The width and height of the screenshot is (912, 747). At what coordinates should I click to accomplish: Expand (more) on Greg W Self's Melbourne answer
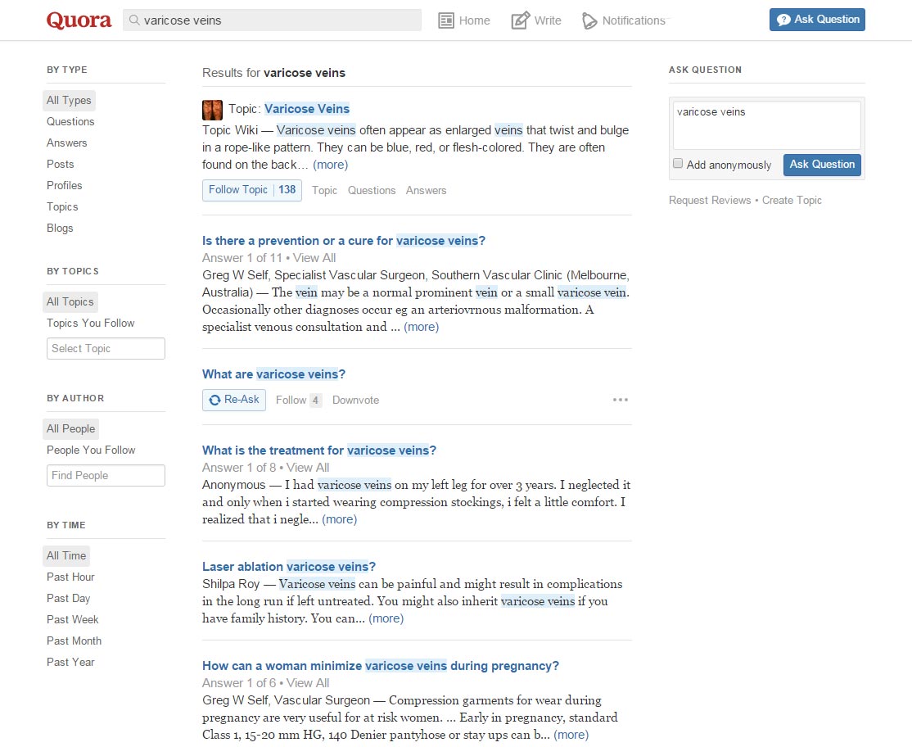pos(421,327)
